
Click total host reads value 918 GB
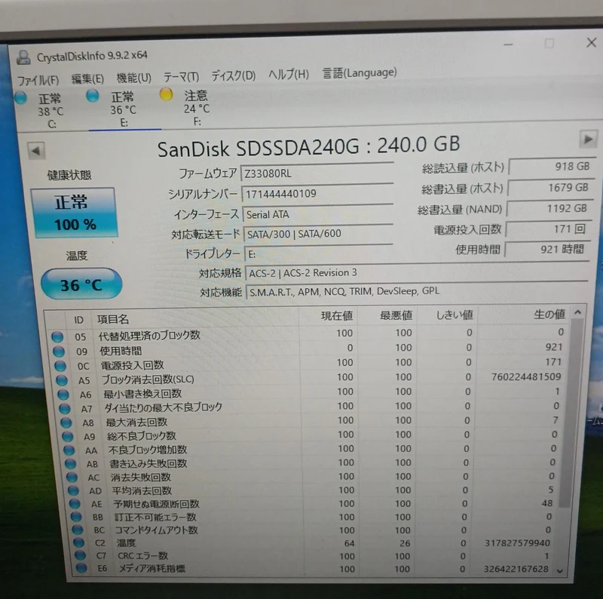tap(552, 166)
